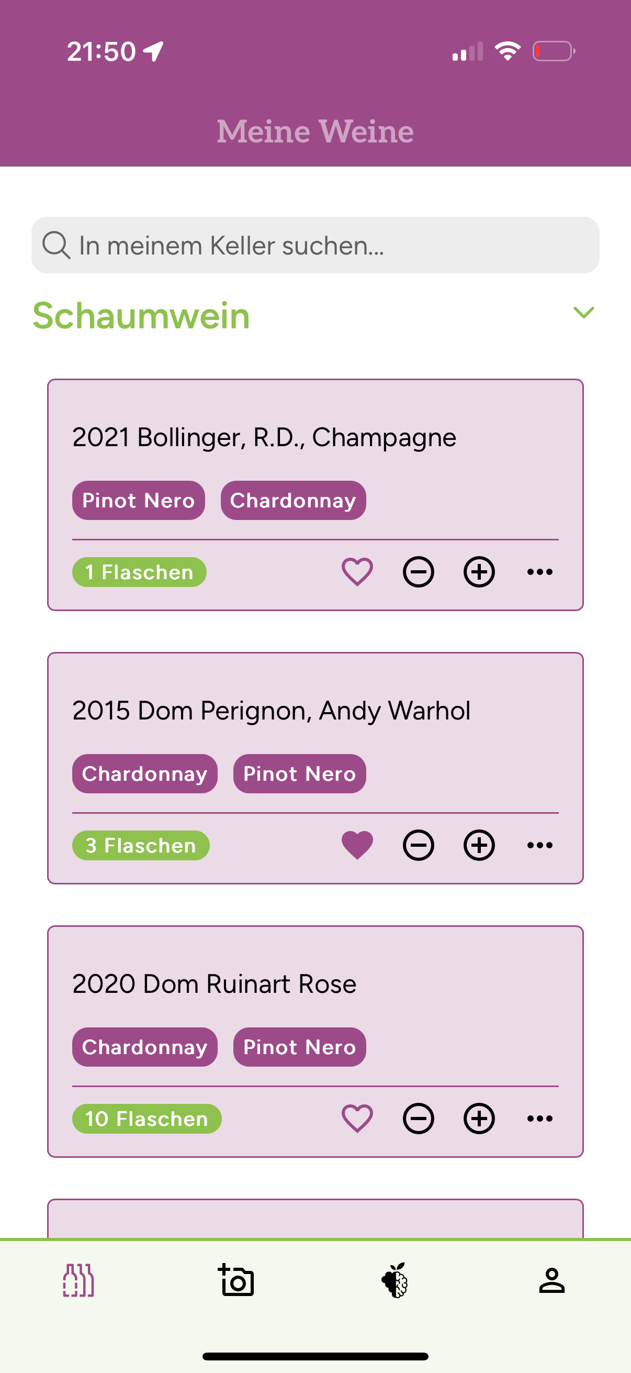Open the grape brain sommelier tab

tap(395, 1280)
